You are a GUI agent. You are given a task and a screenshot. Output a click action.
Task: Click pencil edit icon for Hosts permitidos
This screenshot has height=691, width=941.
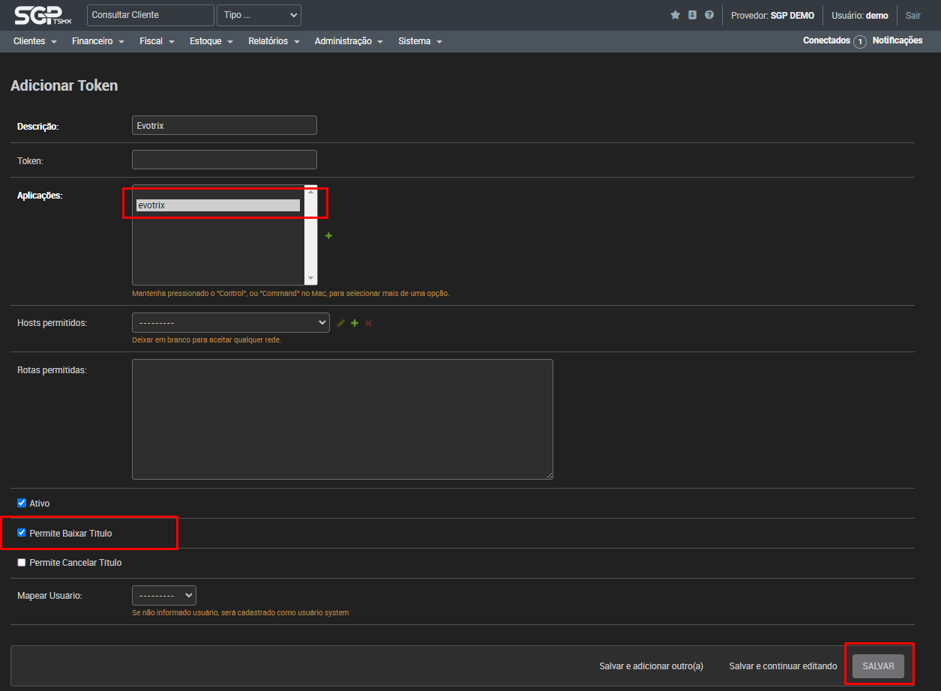[341, 323]
